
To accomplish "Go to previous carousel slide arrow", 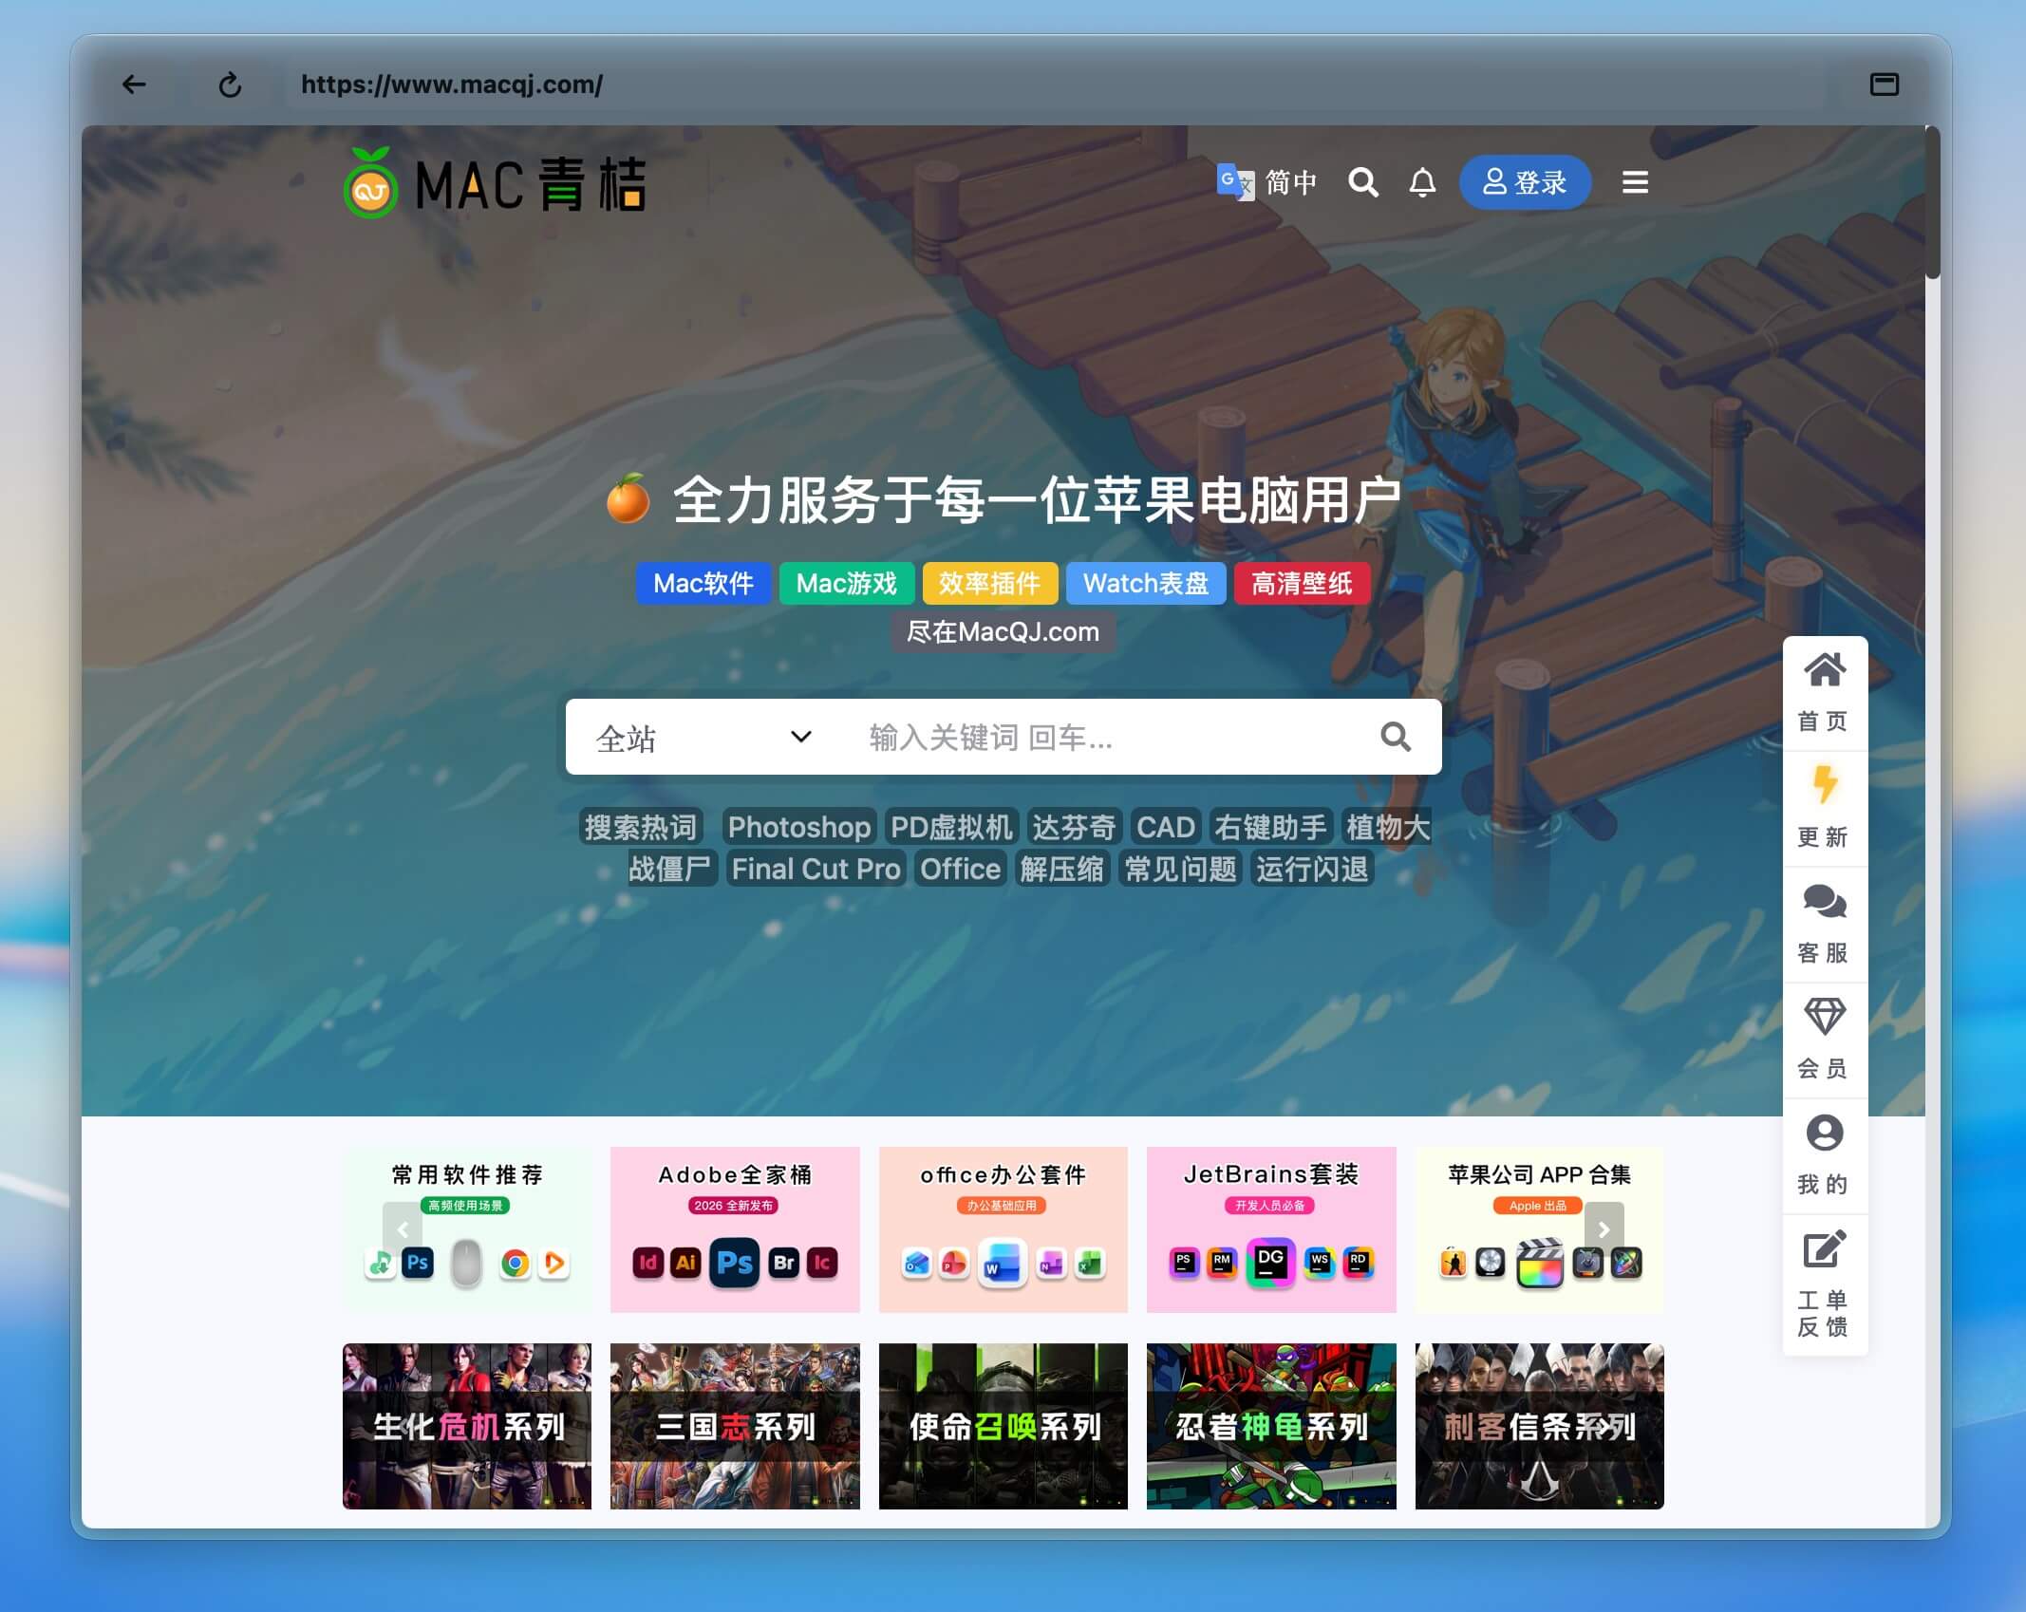I will click(403, 1229).
